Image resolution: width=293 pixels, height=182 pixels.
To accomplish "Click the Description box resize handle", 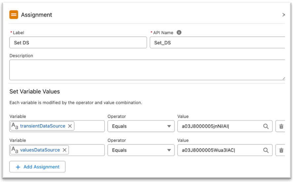I will coord(283,78).
